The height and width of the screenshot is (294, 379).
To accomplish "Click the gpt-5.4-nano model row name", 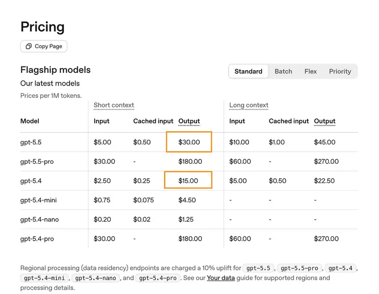I will (x=39, y=219).
